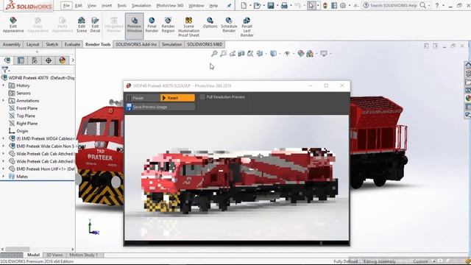Image resolution: width=471 pixels, height=265 pixels.
Task: Click the Edit Appearance tool
Action: [x=13, y=24]
